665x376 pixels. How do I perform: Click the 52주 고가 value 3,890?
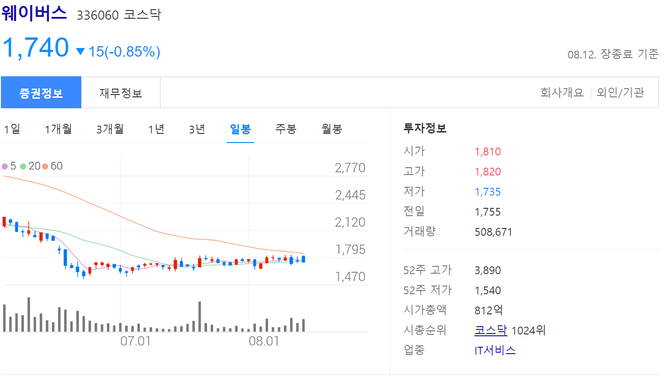click(488, 270)
